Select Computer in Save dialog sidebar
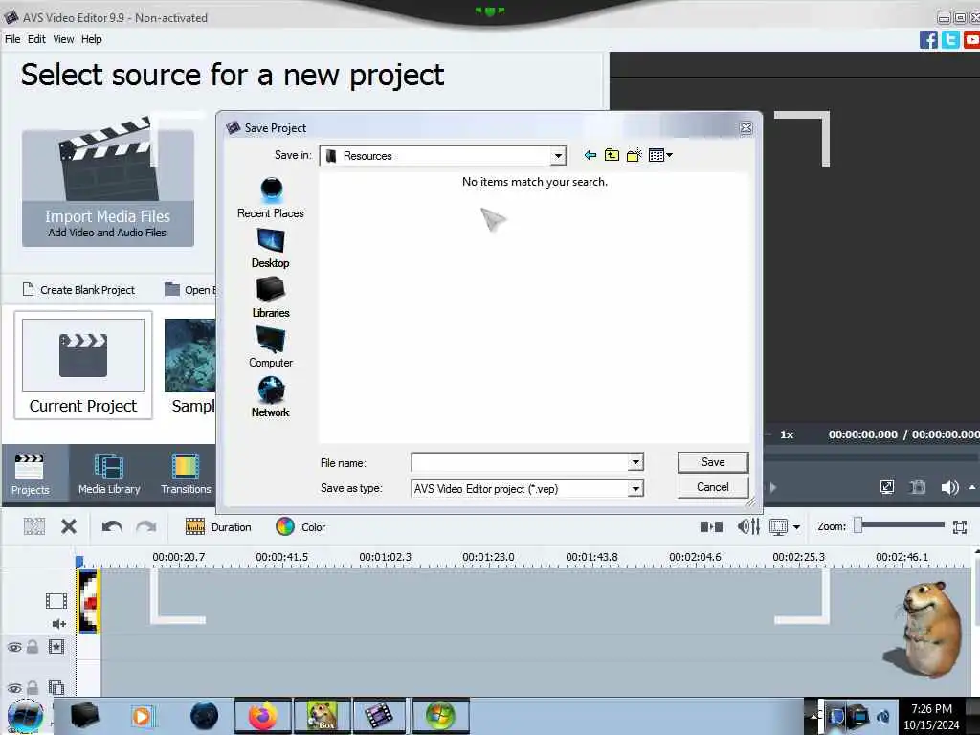Screen dimensions: 980x735 tap(271, 347)
